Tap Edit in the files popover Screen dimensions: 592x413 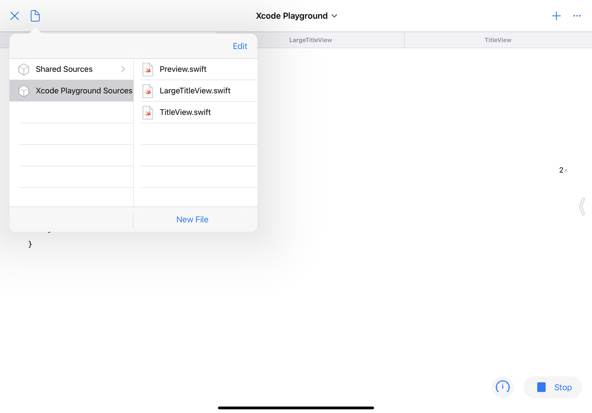(240, 46)
